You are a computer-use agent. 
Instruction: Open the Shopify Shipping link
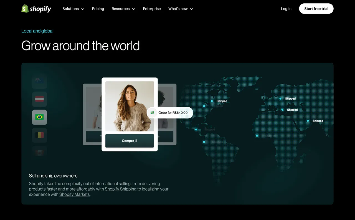[121, 189]
